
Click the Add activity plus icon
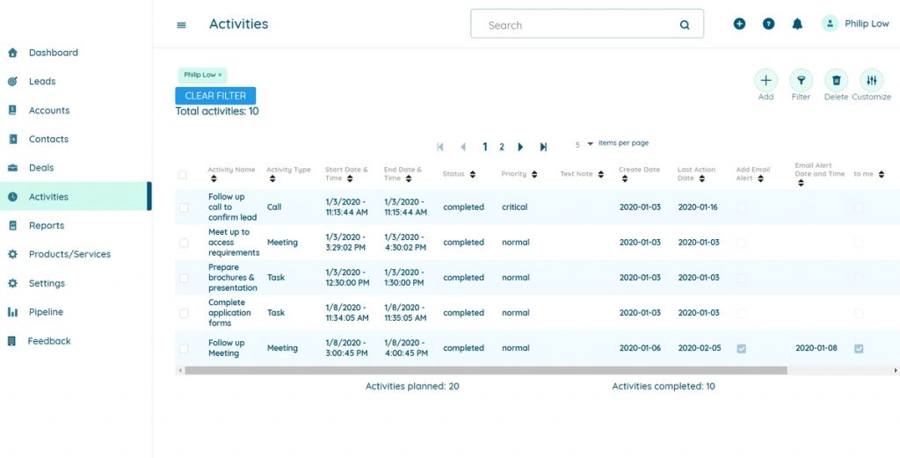[766, 81]
